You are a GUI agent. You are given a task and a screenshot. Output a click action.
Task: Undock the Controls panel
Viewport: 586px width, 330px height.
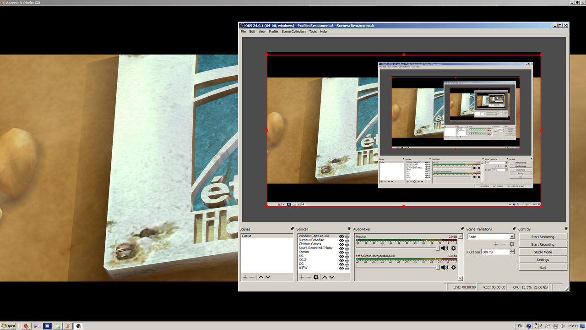click(566, 229)
